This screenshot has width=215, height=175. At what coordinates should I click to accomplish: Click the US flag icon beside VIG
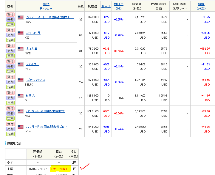(21, 111)
